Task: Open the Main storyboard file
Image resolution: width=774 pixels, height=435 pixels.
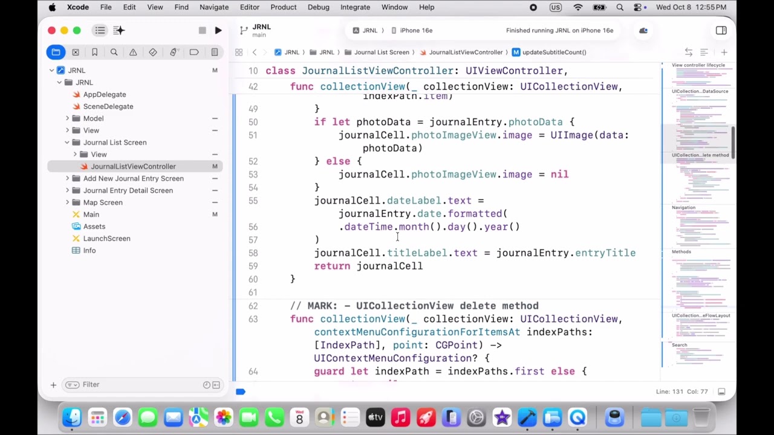Action: pos(91,214)
